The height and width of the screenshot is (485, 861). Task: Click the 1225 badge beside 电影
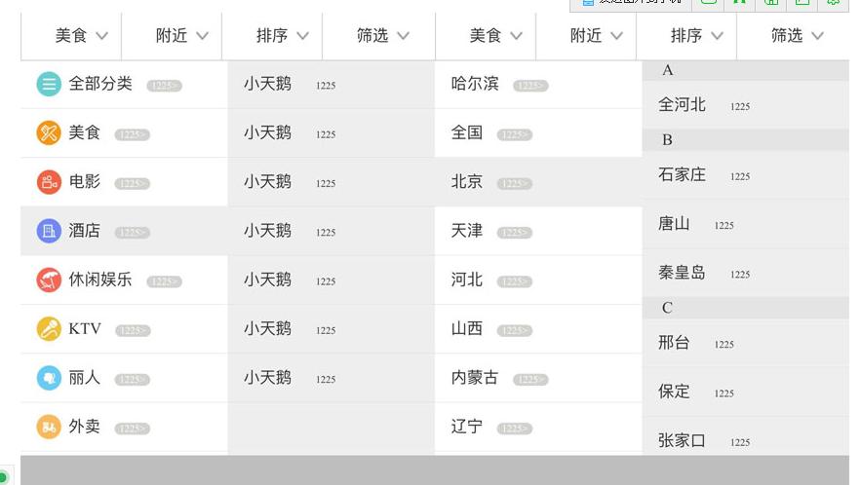pos(133,183)
